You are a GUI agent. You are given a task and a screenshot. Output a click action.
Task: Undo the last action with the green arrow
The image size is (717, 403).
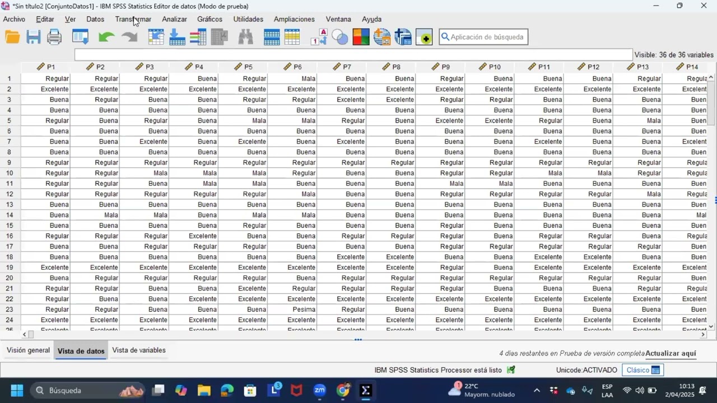click(x=106, y=37)
